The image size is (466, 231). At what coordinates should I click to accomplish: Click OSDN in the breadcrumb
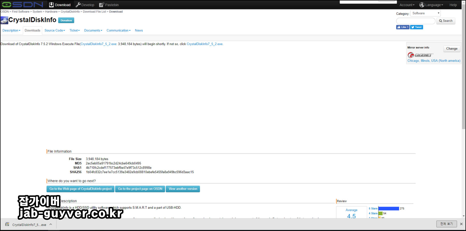point(5,12)
